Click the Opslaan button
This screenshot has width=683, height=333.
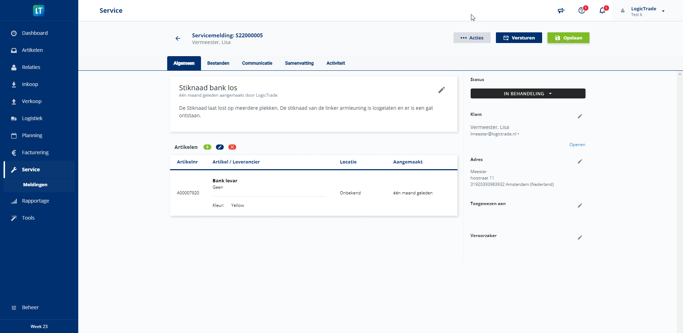[568, 38]
